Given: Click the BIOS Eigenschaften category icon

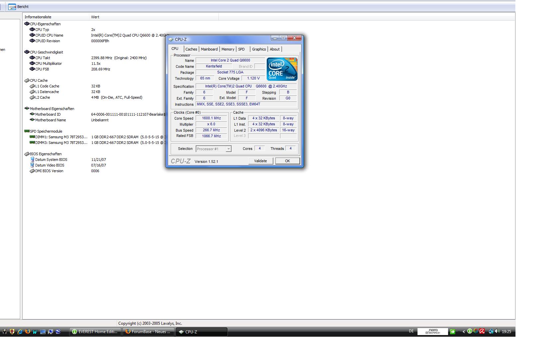Looking at the screenshot, I should [27, 154].
